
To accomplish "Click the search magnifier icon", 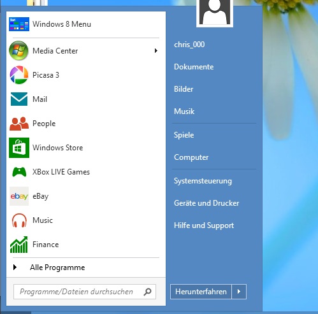I will pyautogui.click(x=147, y=292).
